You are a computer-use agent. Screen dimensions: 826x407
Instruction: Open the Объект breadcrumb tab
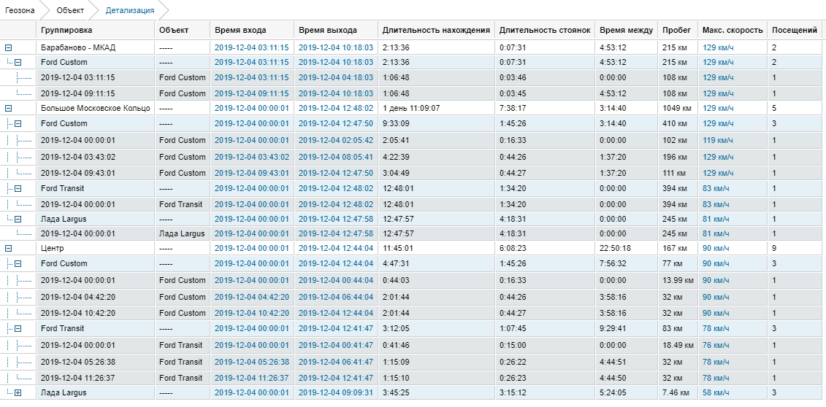pyautogui.click(x=70, y=11)
